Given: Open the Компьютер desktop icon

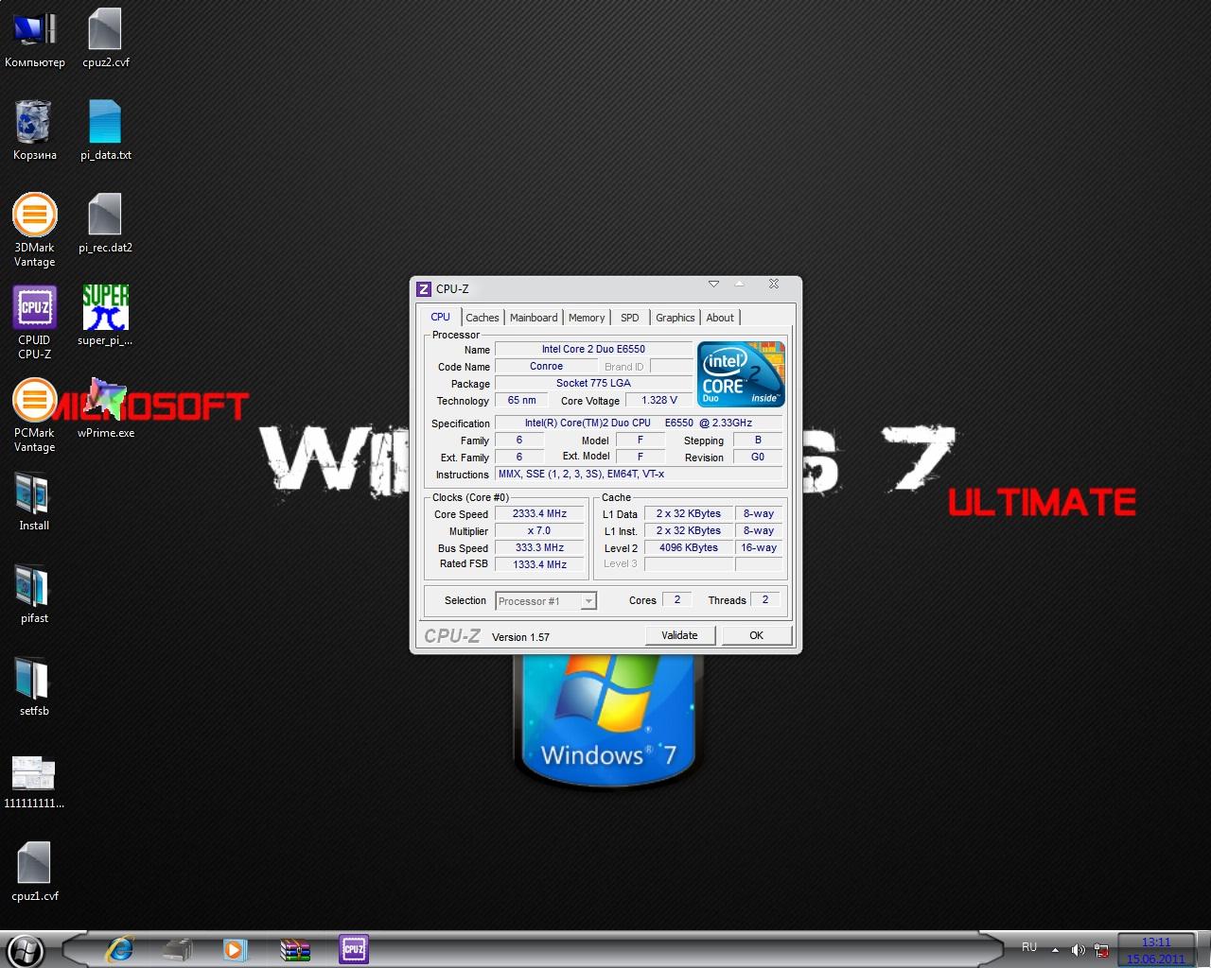Looking at the screenshot, I should coord(35,40).
